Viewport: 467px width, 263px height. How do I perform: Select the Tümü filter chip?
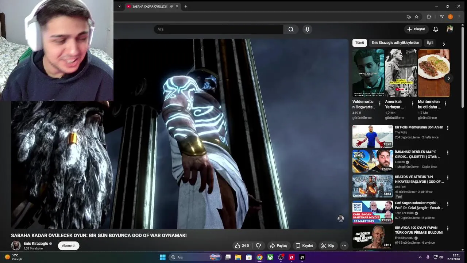pyautogui.click(x=359, y=43)
